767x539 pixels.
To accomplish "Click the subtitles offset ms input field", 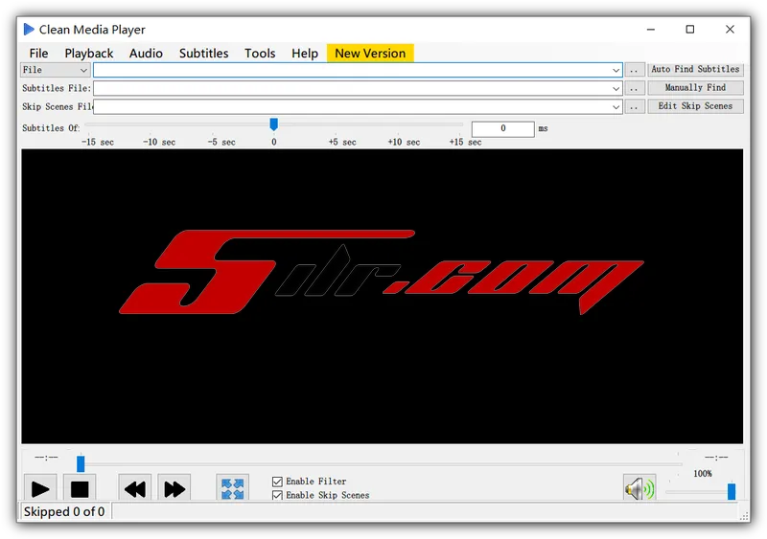I will pyautogui.click(x=502, y=128).
